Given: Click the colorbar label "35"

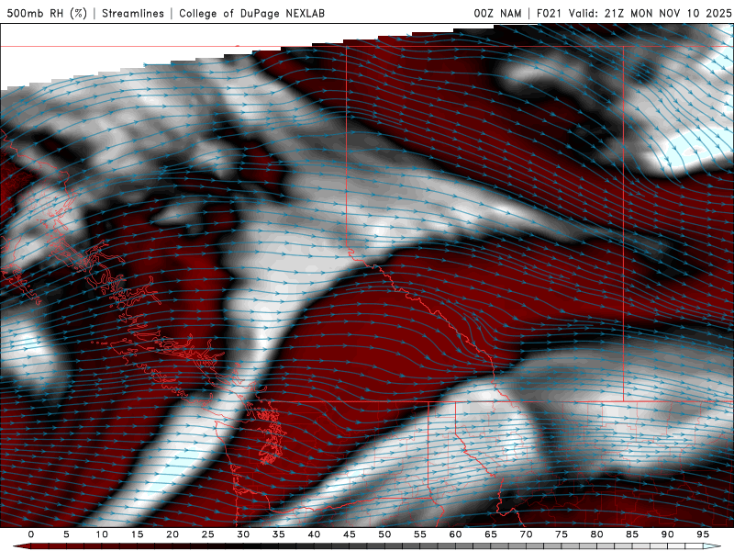Looking at the screenshot, I should 278,534.
